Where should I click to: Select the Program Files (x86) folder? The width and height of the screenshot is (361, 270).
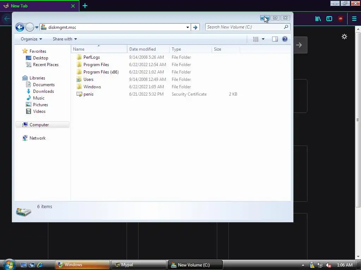[x=101, y=72]
